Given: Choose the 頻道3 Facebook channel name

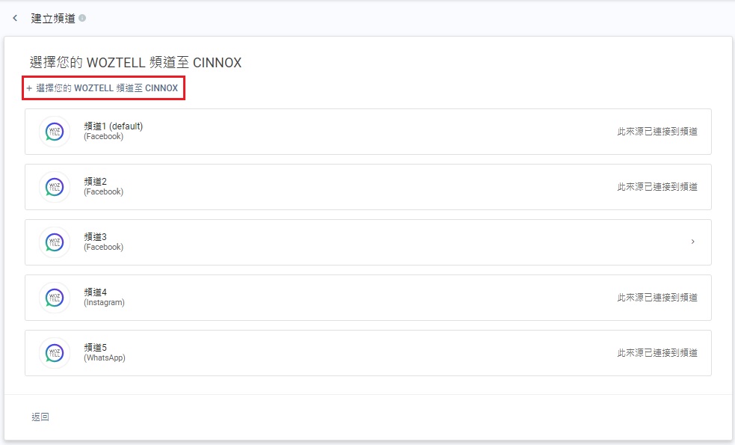Looking at the screenshot, I should [96, 237].
